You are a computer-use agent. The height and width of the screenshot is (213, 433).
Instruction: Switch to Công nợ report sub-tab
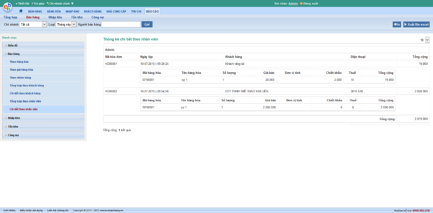[97, 17]
